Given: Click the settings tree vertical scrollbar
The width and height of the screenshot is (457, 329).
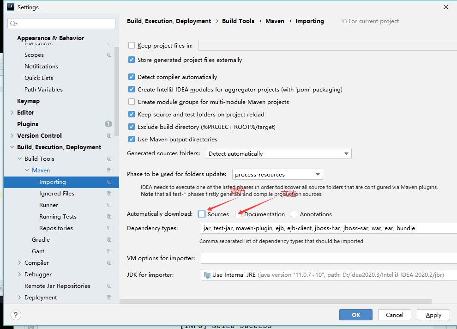Looking at the screenshot, I should click(x=117, y=91).
